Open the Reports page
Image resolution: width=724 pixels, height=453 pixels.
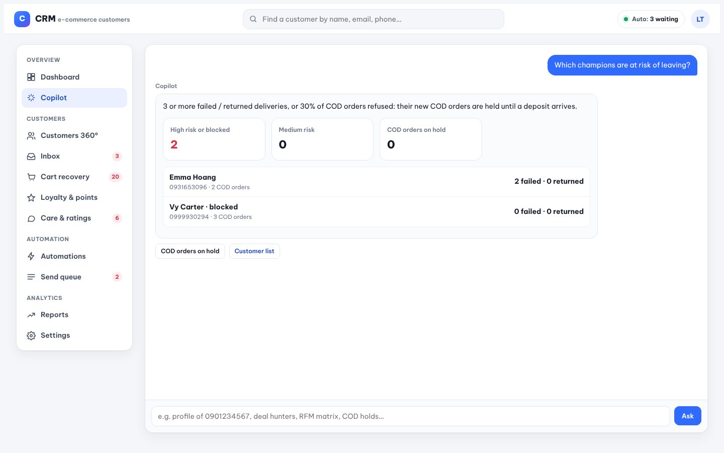click(74, 315)
